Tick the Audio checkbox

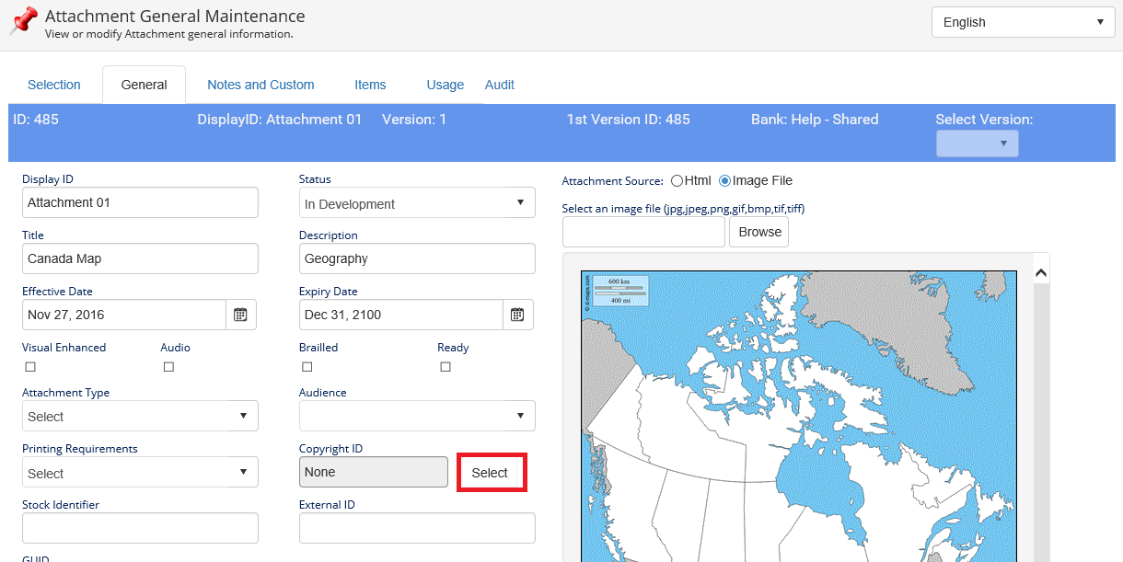point(168,367)
